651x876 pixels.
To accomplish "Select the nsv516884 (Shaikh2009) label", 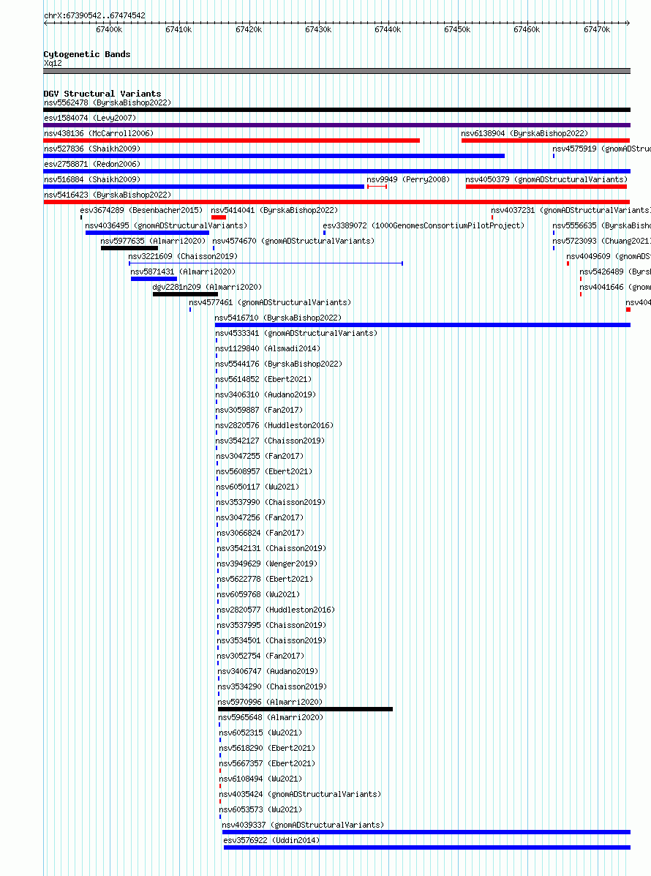I will coord(92,179).
